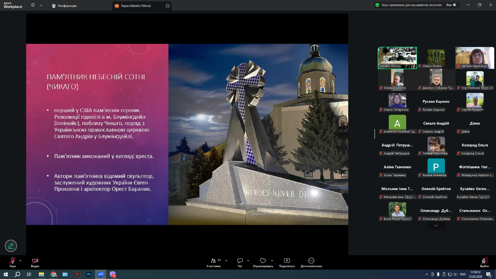Click the Поделиться share screen icon
Screen dimensions: 496x279
coord(287,261)
